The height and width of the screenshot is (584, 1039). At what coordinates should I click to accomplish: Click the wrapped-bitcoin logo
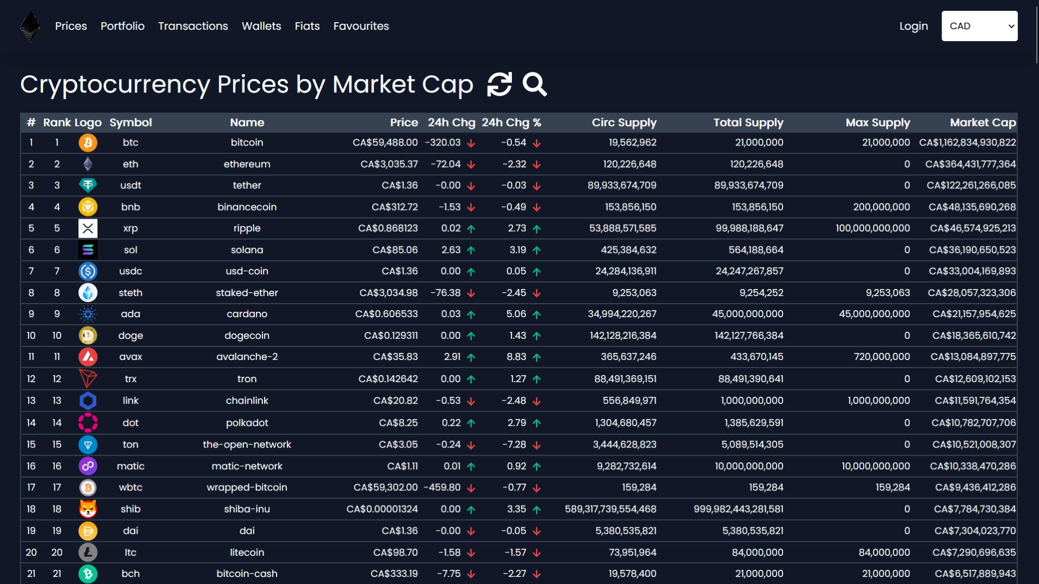pos(88,488)
